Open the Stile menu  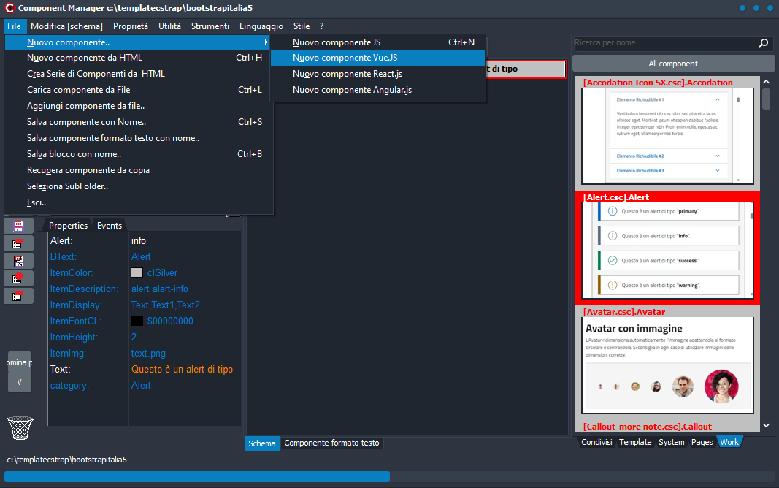click(x=301, y=26)
